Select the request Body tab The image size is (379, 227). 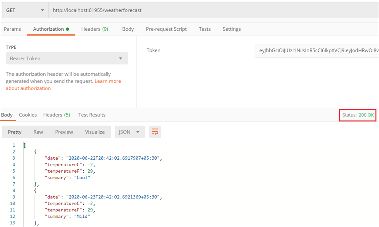tap(128, 29)
